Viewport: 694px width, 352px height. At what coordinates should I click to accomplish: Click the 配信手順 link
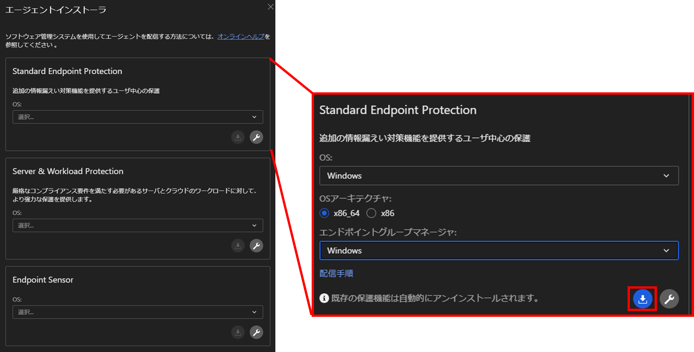pyautogui.click(x=336, y=274)
